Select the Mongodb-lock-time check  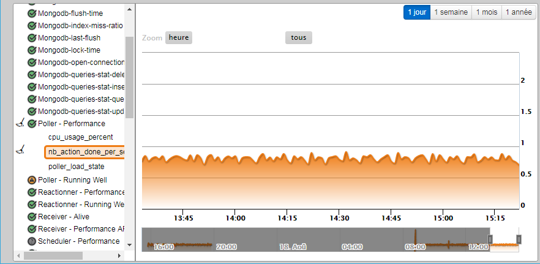coord(69,50)
